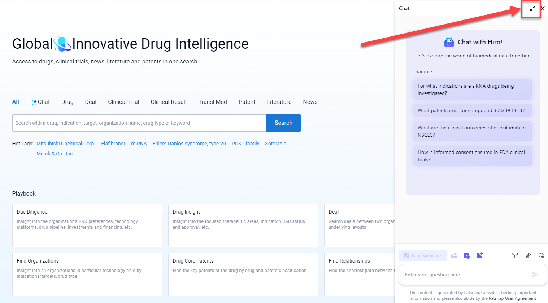This screenshot has height=303, width=548.
Task: Click the Page Summarize button
Action: point(423,255)
